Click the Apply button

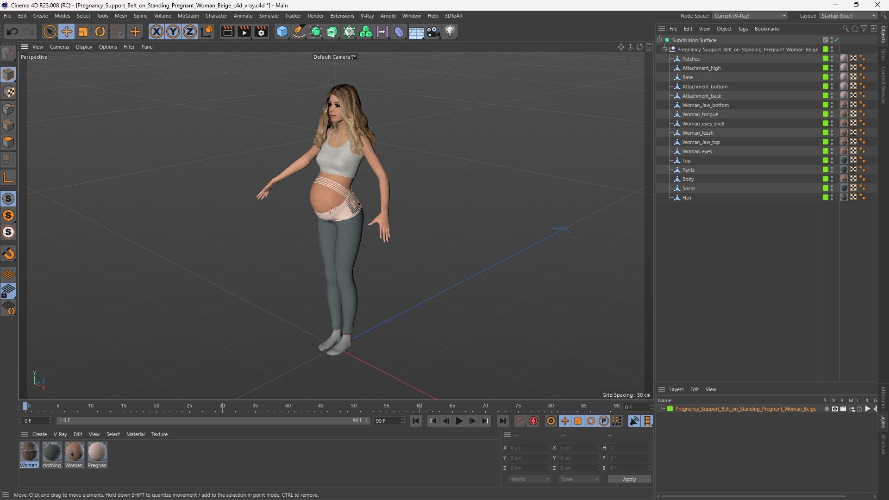629,479
